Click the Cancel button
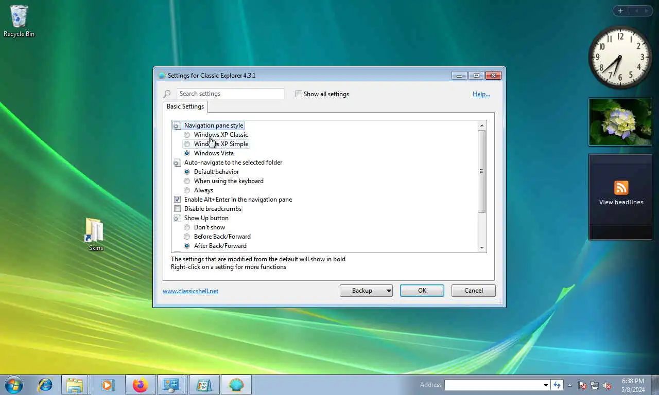The width and height of the screenshot is (659, 395). tap(474, 291)
